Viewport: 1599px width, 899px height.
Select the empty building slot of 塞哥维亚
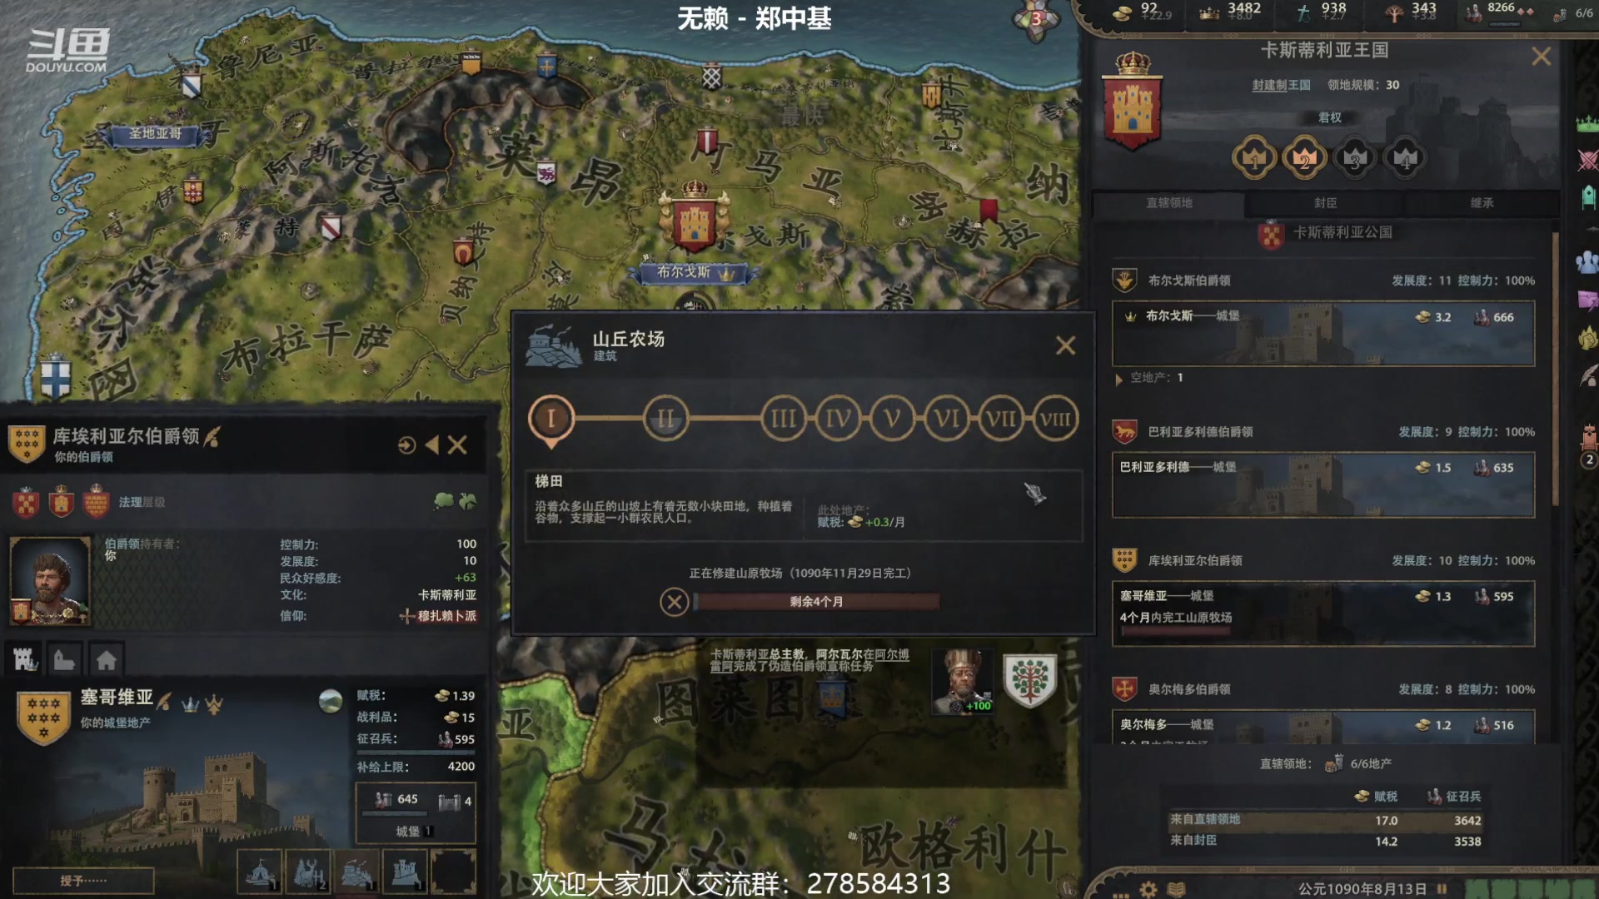[x=453, y=872]
